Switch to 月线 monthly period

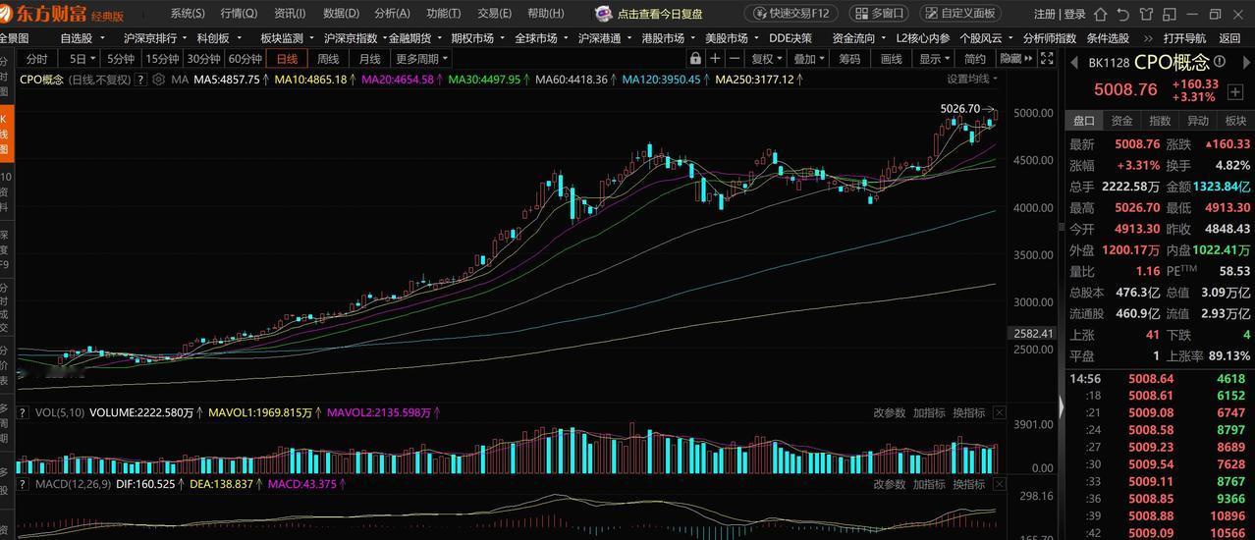tap(369, 59)
